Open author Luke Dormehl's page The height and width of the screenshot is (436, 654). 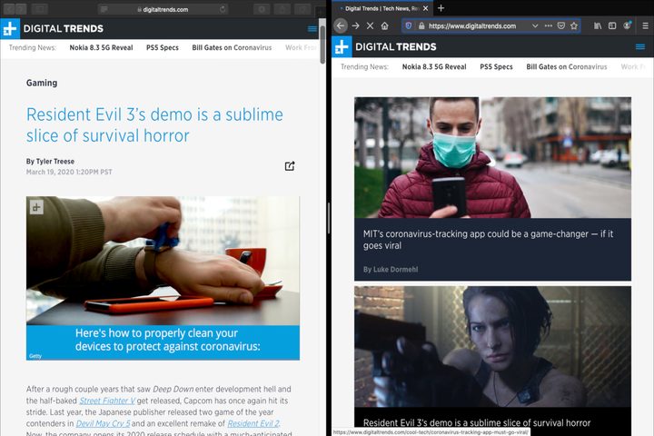[x=395, y=270]
